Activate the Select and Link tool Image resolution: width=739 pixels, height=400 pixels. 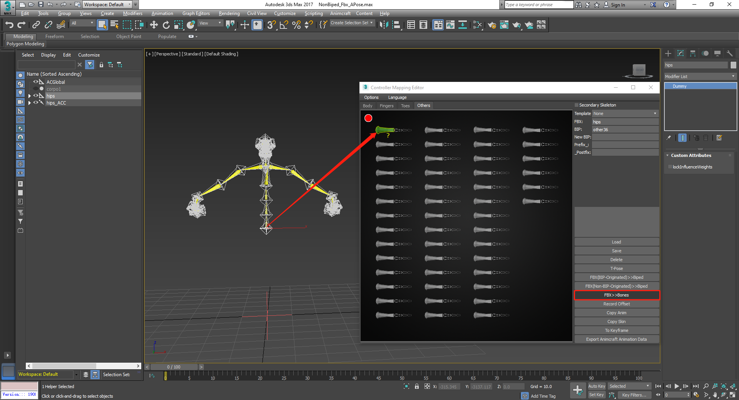(36, 25)
